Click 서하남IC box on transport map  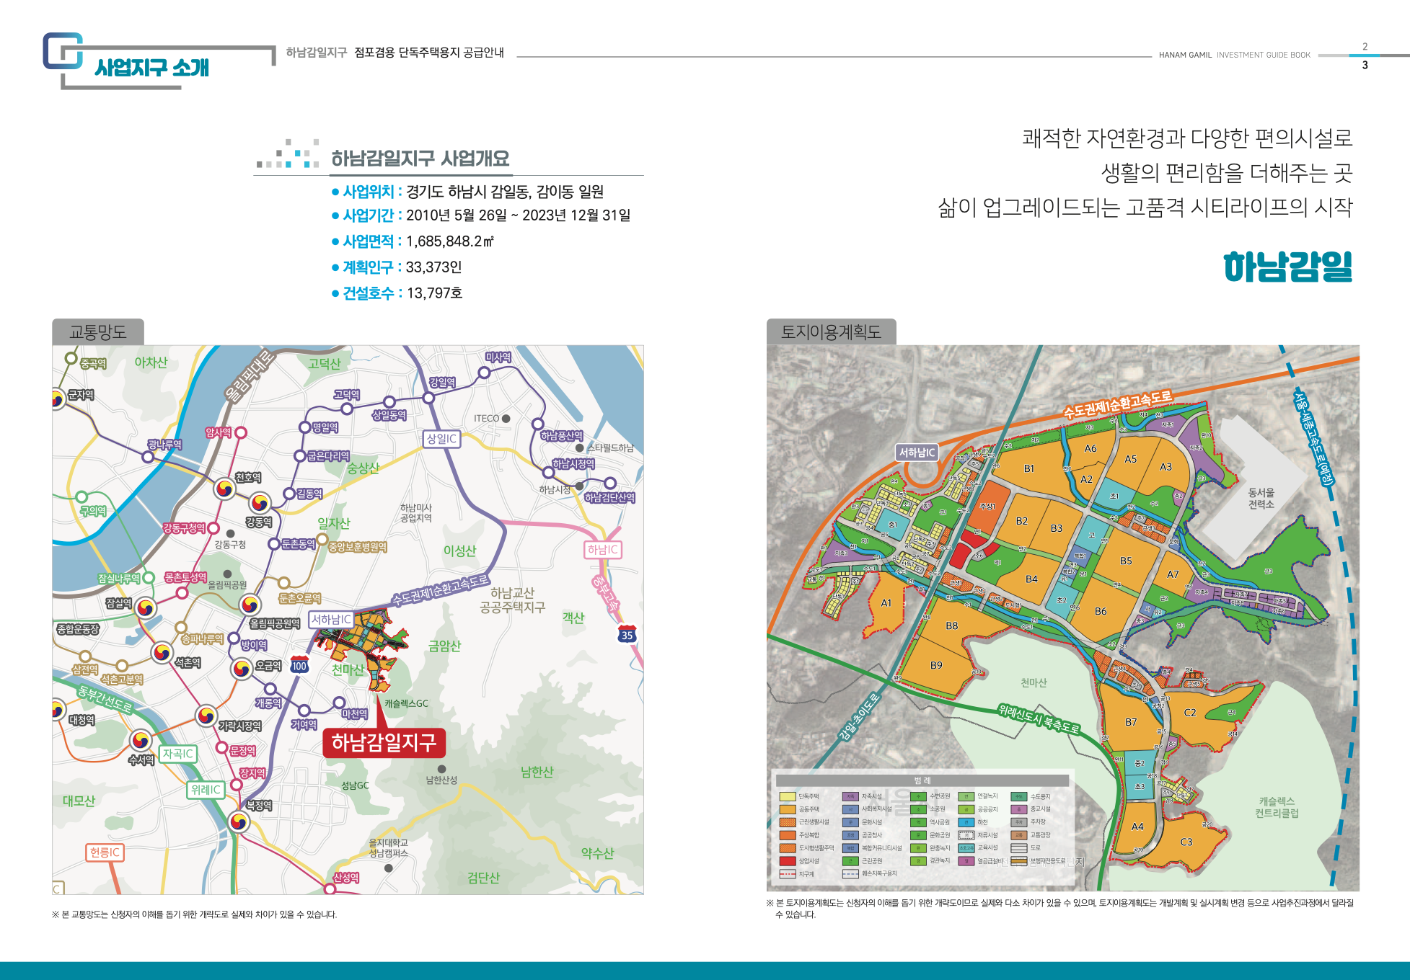tap(331, 619)
